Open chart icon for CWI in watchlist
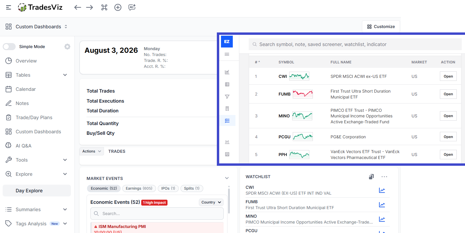This screenshot has width=465, height=233. coord(382,190)
